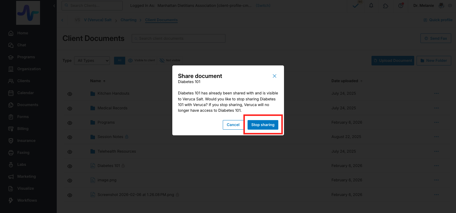Click the Labs flask icon
The image size is (456, 213).
[x=11, y=165]
